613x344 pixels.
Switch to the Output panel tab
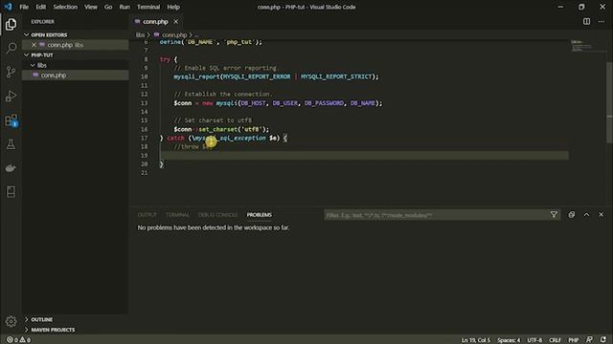tap(147, 215)
